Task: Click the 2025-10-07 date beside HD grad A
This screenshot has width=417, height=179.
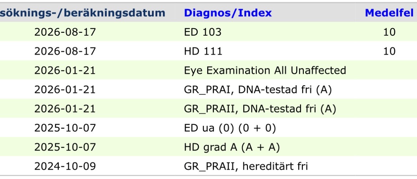Action: (x=65, y=147)
